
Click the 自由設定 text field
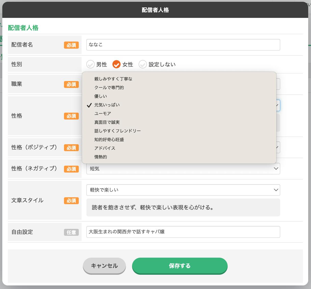pos(183,232)
